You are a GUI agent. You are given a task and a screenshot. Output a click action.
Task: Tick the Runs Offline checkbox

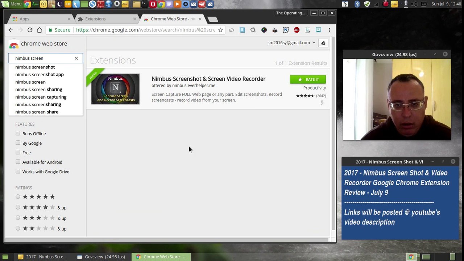(18, 133)
